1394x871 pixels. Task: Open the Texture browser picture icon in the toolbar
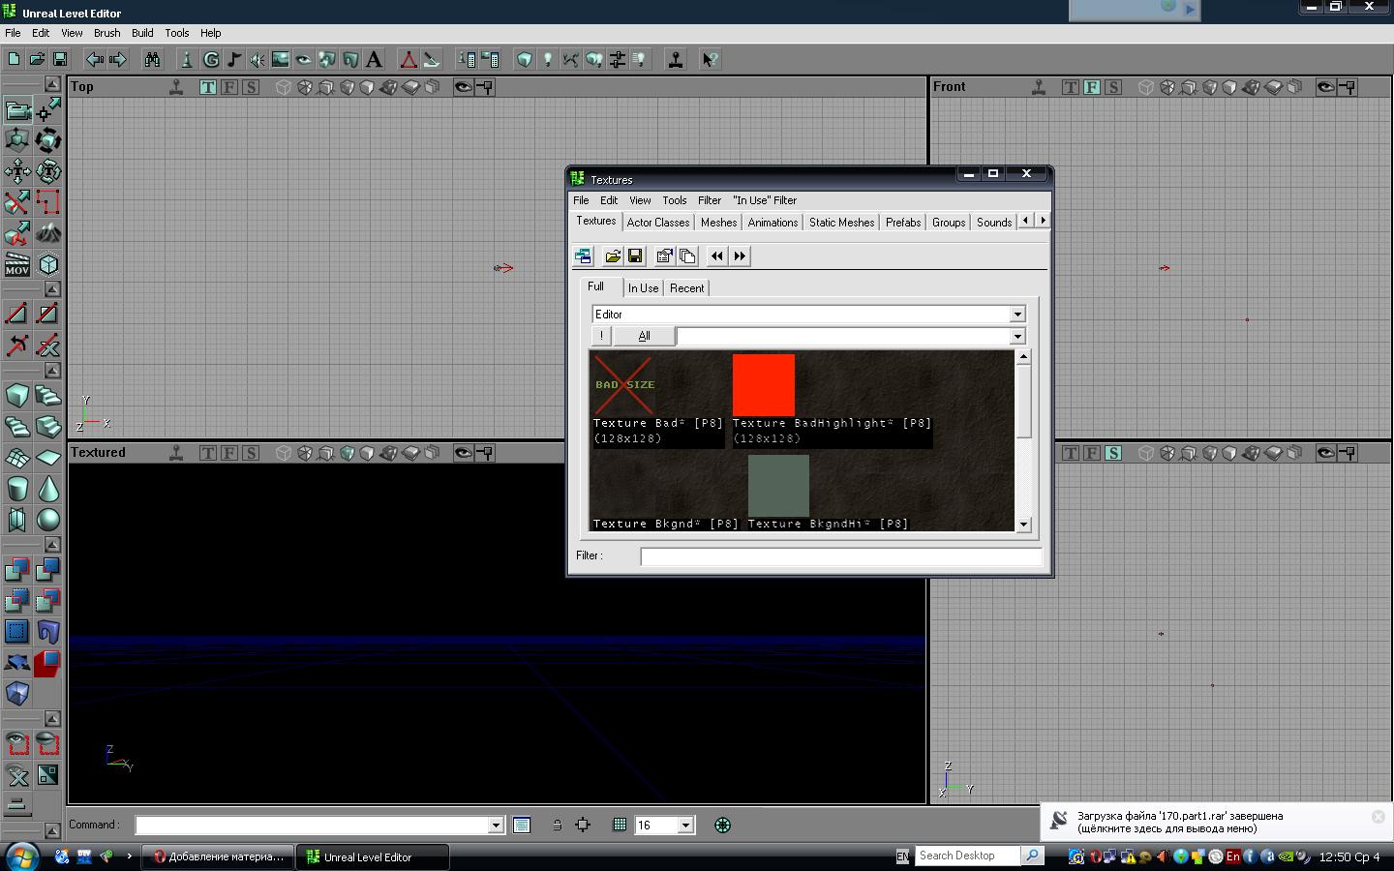[281, 59]
